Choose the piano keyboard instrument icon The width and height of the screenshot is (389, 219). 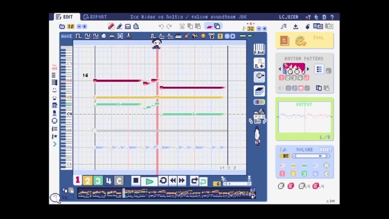point(178,36)
